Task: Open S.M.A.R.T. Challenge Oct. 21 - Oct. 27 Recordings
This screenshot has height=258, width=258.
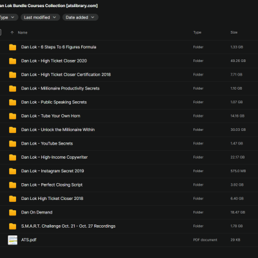Action: 68,226
